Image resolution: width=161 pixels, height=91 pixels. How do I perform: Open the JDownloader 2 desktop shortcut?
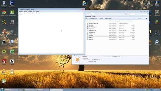4,23
